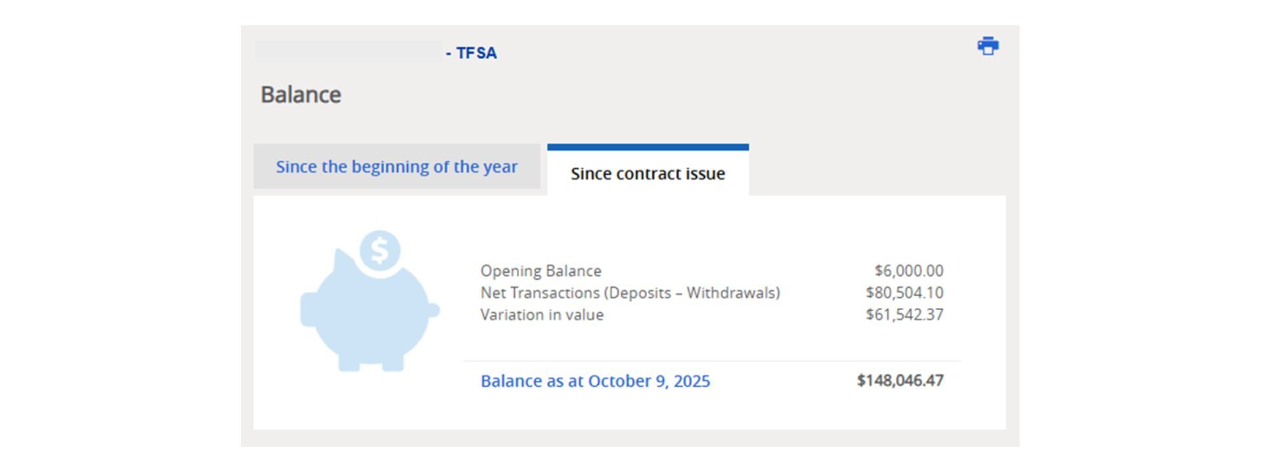
Task: Click the Opening Balance label
Action: point(541,271)
